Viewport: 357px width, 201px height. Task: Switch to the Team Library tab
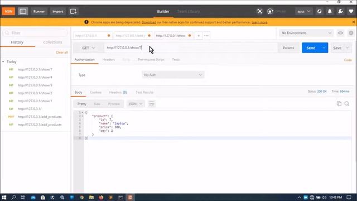189,11
